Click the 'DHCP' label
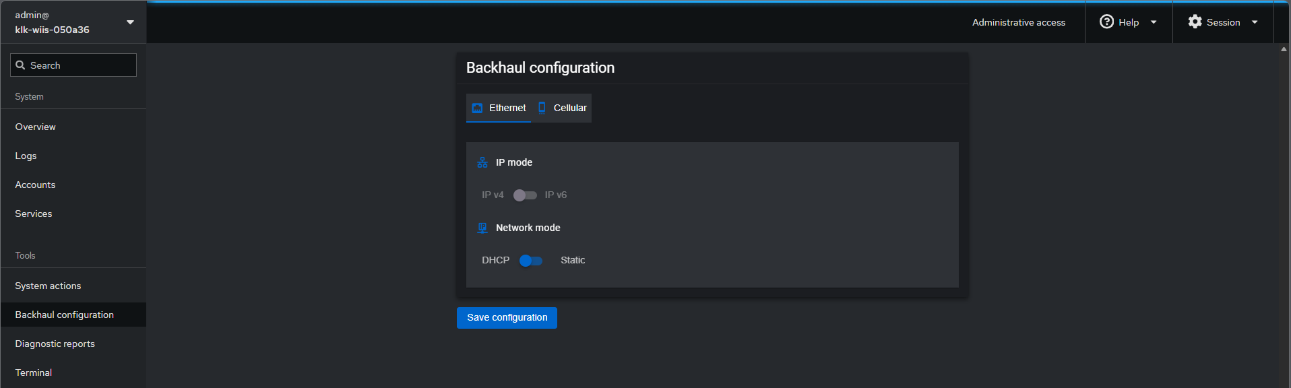 point(495,260)
